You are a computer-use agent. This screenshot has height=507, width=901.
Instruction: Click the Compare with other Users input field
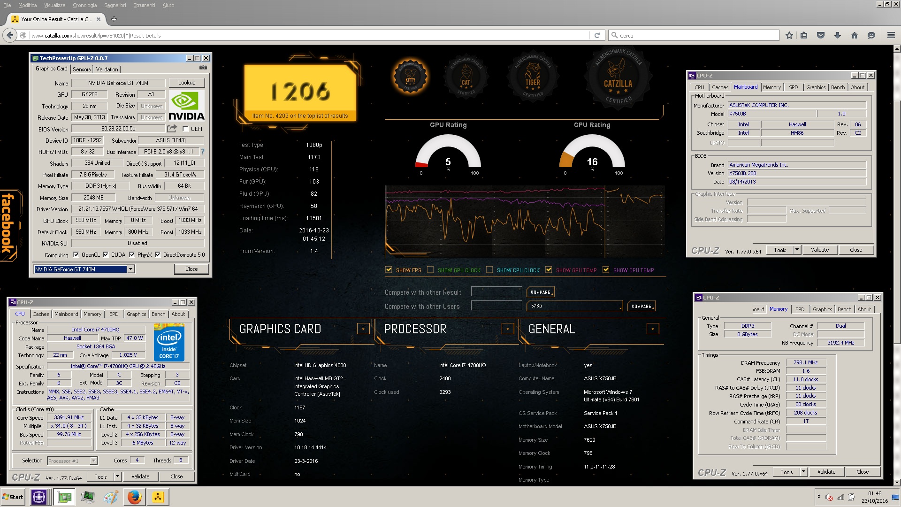coord(496,306)
